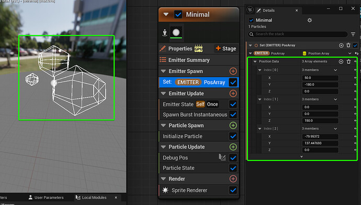
Task: Select the sprite emitter thumbnail
Action: pos(176,32)
